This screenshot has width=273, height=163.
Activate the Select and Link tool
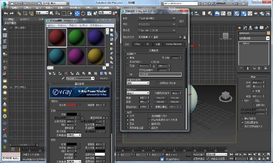click(19, 13)
